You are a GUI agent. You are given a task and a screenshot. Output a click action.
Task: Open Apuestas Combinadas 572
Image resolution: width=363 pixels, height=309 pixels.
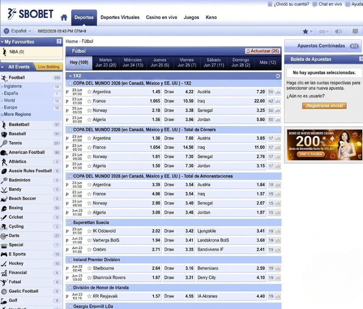pyautogui.click(x=323, y=46)
